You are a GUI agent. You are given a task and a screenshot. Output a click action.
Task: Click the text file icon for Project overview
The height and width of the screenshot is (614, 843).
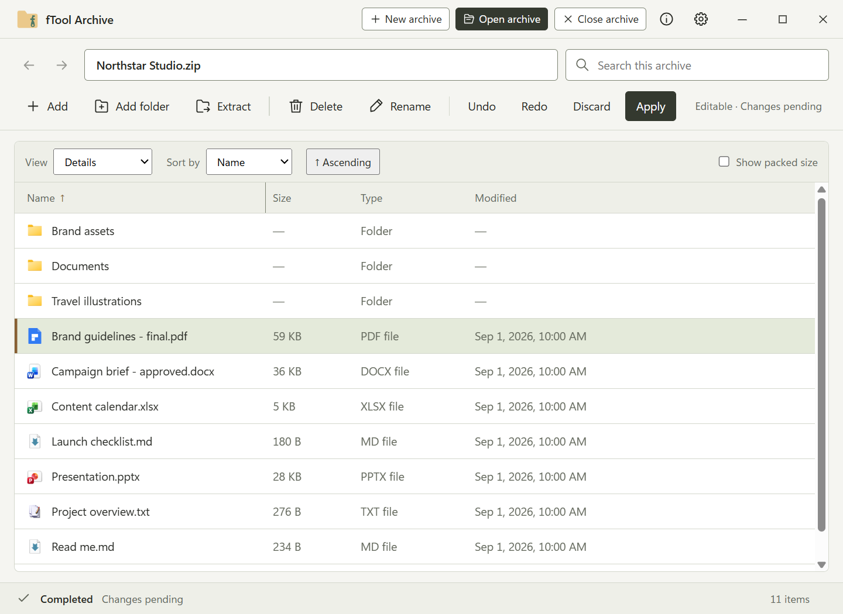coord(35,512)
